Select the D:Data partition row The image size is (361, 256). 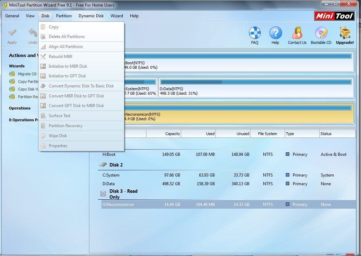[228, 184]
